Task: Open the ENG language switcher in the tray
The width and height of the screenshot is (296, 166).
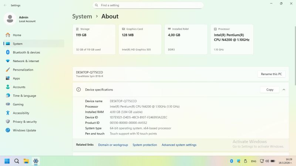Action: pos(253,161)
